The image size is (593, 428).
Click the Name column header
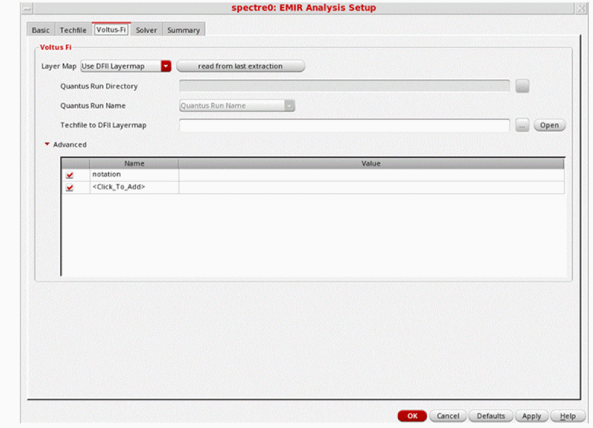click(x=134, y=164)
